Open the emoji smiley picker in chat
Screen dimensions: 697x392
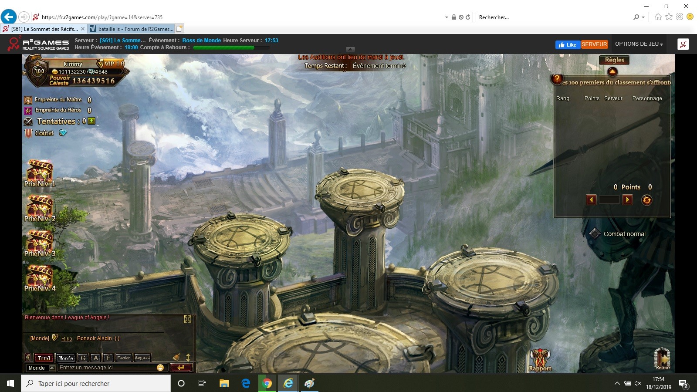point(160,368)
